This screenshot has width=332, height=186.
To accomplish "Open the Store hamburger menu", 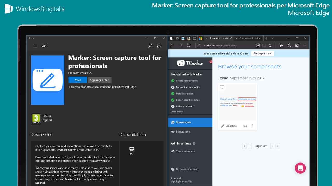I will (x=36, y=46).
